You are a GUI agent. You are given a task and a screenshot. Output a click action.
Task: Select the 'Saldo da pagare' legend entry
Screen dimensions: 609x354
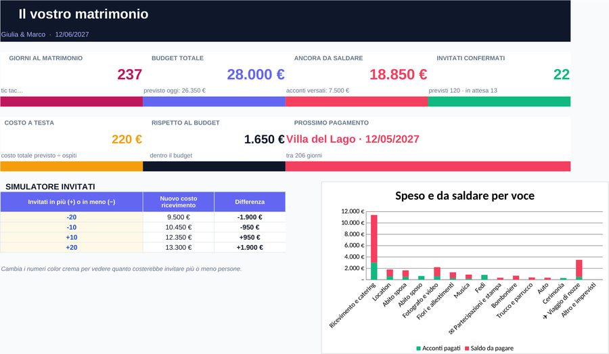[x=489, y=348]
